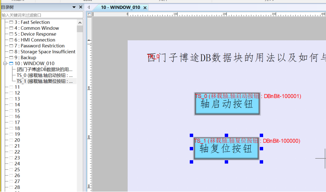The width and height of the screenshot is (326, 192).
Task: Click the top-left selection handle of 轴复位按钮
Action: coord(192,136)
